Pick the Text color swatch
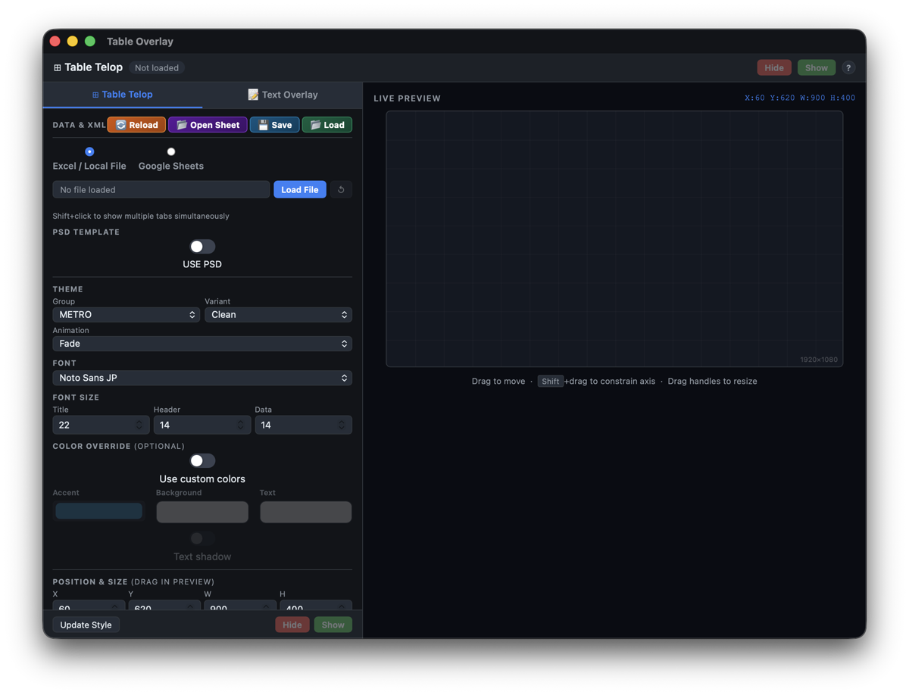 coord(306,512)
